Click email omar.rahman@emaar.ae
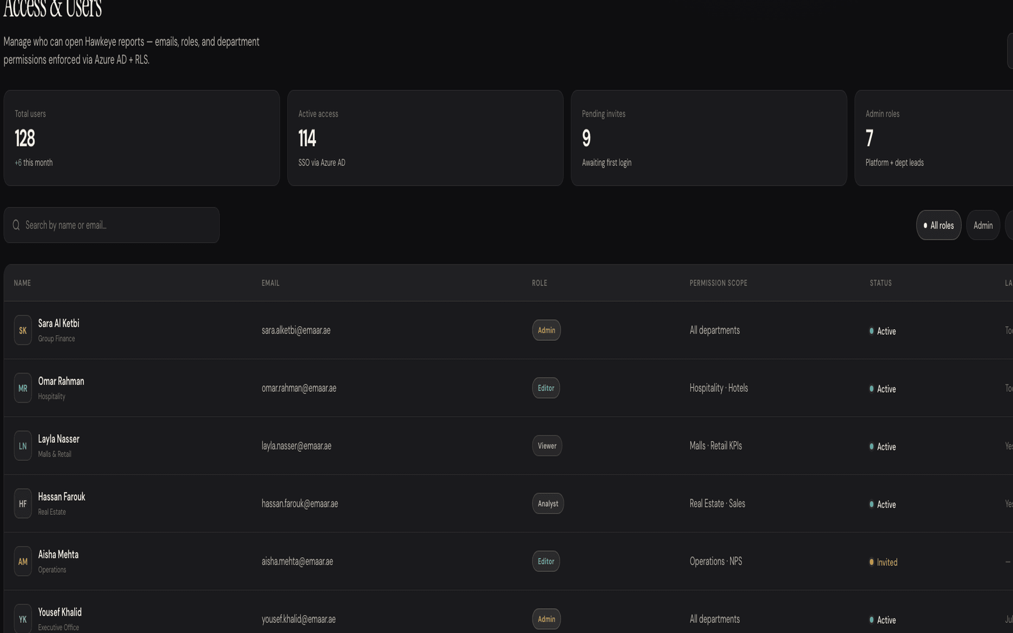Screen dimensions: 1013x633 [x=299, y=388]
